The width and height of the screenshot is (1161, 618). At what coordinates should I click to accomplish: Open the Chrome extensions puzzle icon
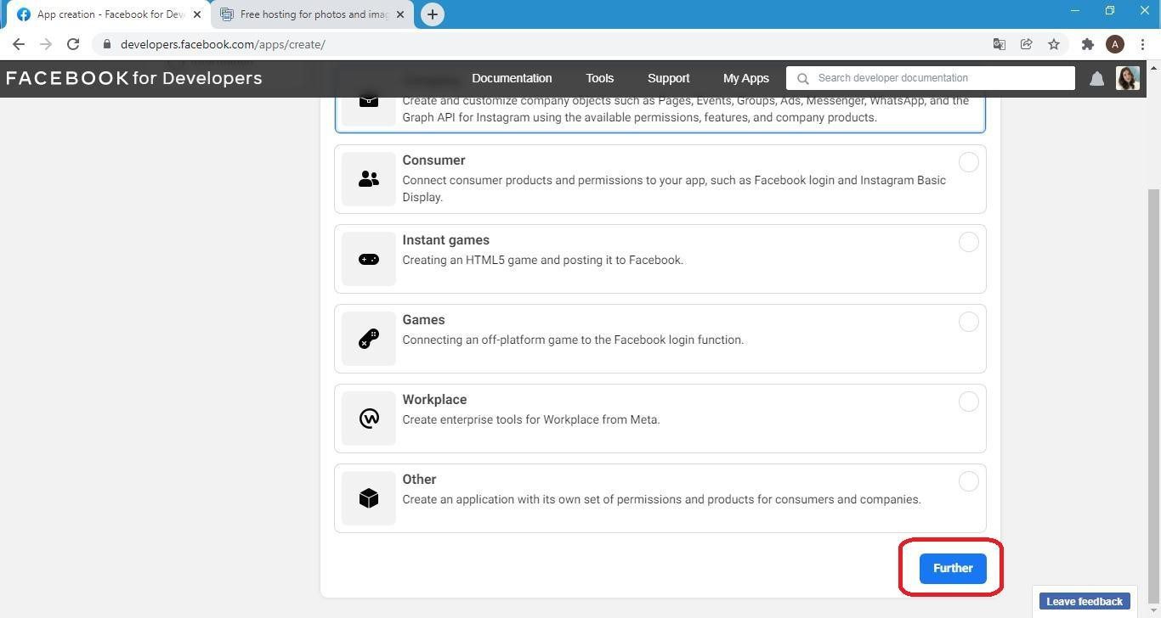[1087, 44]
